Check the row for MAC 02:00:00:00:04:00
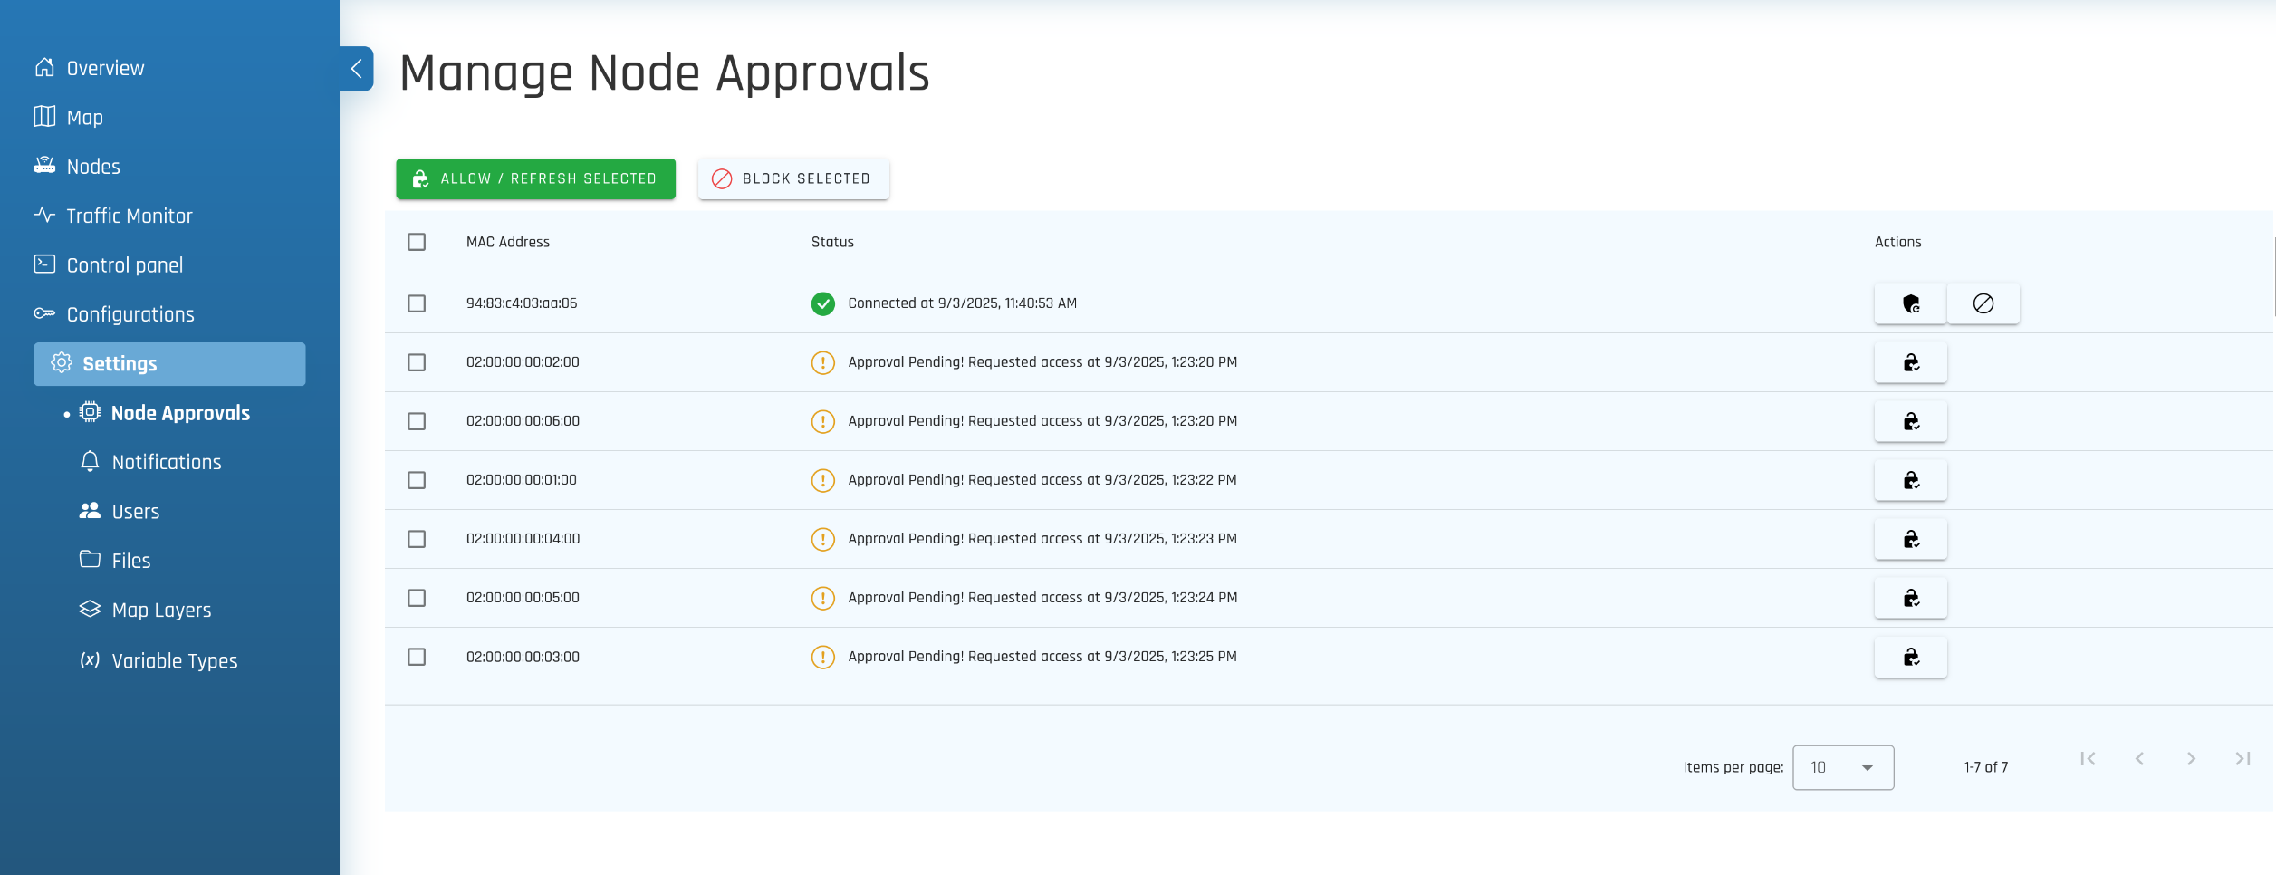 (417, 539)
